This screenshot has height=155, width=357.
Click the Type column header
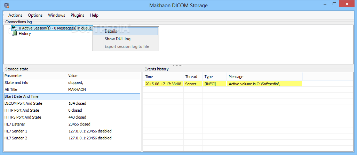tap(214, 77)
